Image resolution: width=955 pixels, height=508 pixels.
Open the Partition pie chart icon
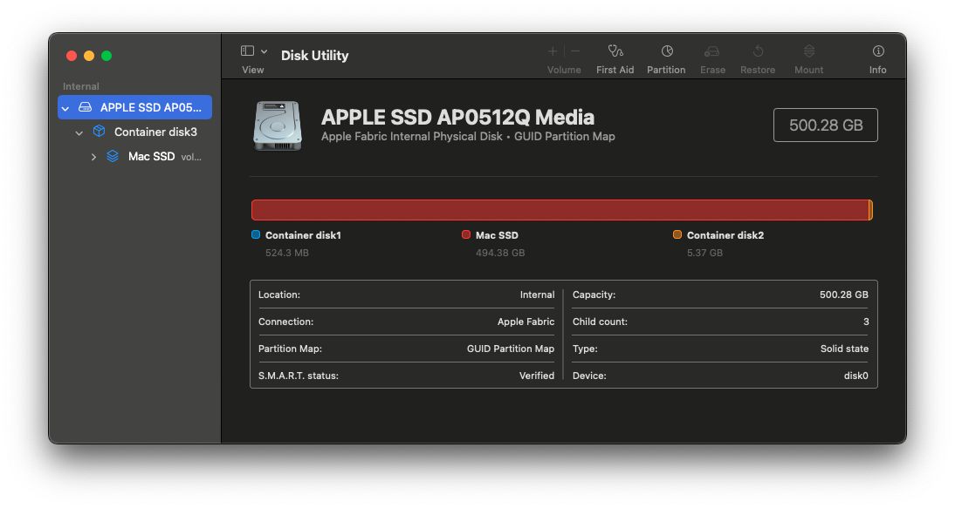pos(667,51)
